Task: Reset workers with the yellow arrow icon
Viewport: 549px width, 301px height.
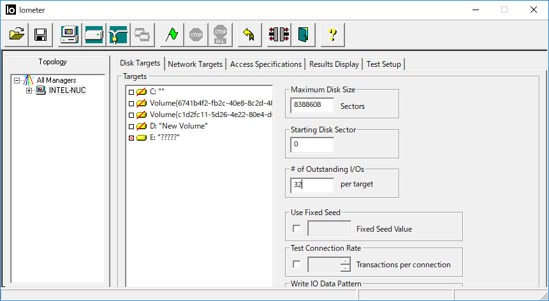Action: point(249,35)
